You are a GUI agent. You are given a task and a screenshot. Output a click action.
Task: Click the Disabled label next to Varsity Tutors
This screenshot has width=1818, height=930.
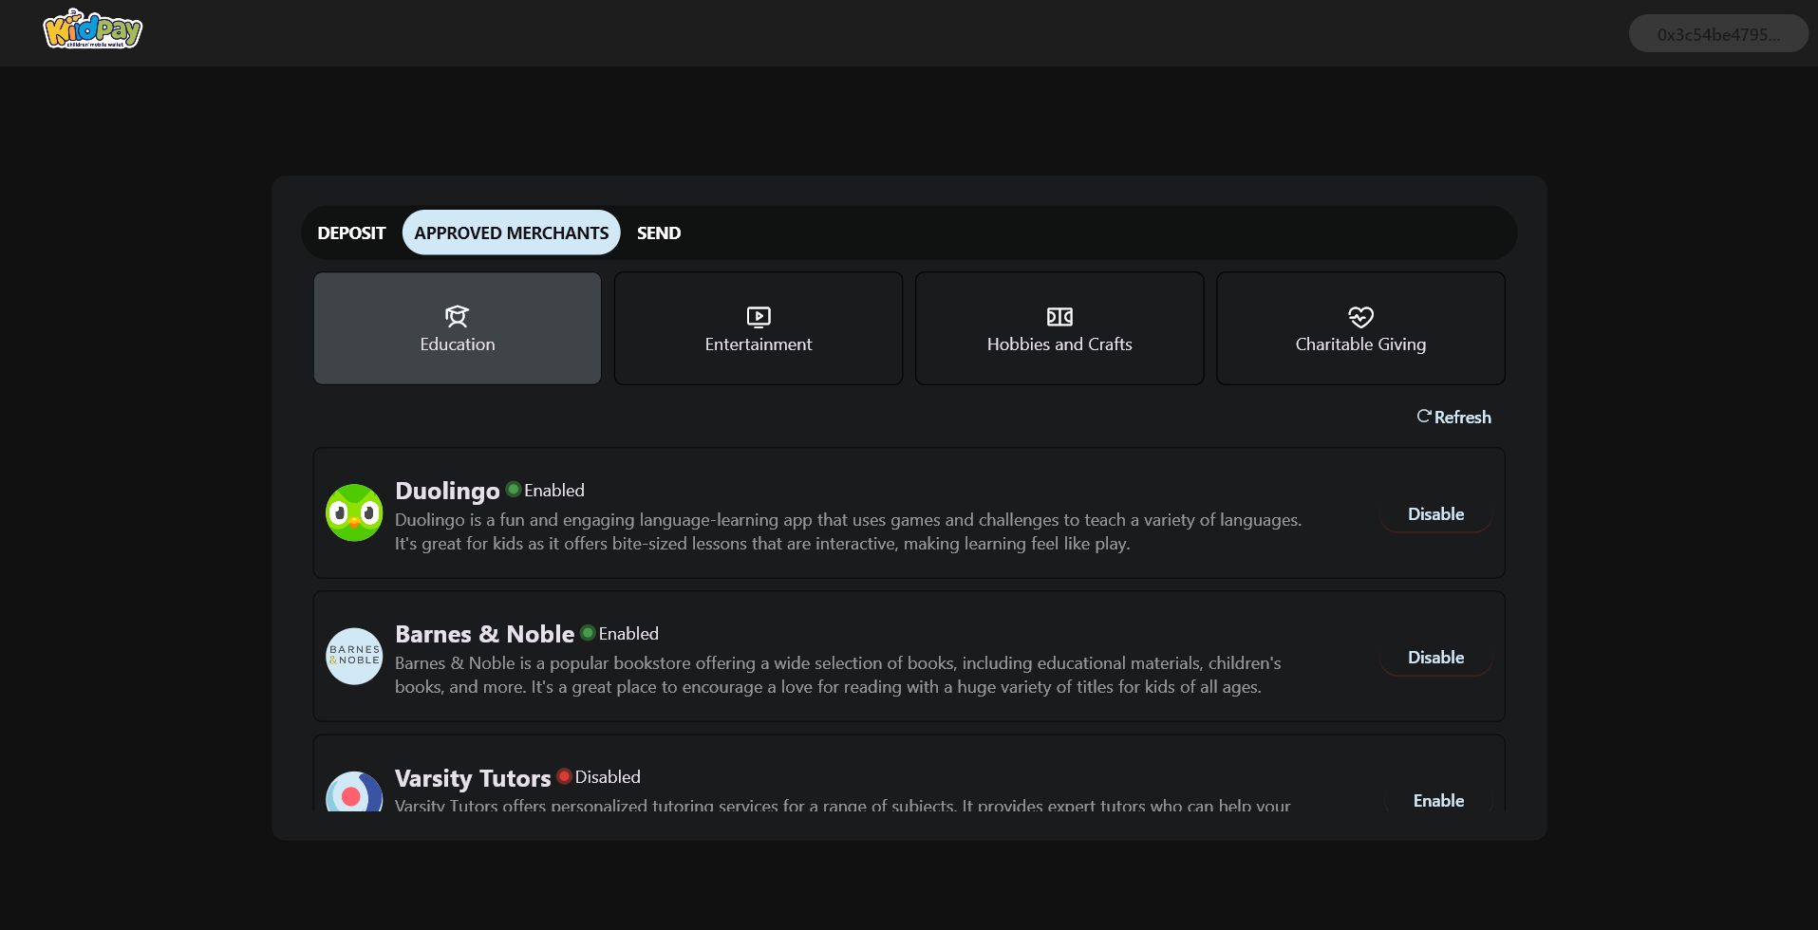click(x=608, y=777)
